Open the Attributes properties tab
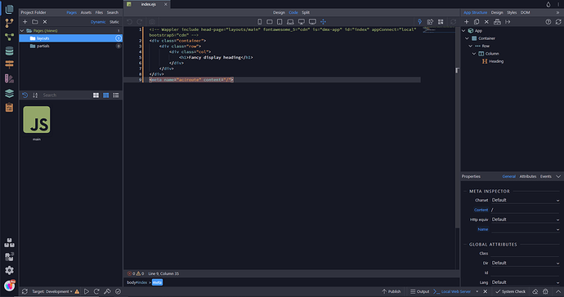The image size is (564, 297). click(x=528, y=176)
